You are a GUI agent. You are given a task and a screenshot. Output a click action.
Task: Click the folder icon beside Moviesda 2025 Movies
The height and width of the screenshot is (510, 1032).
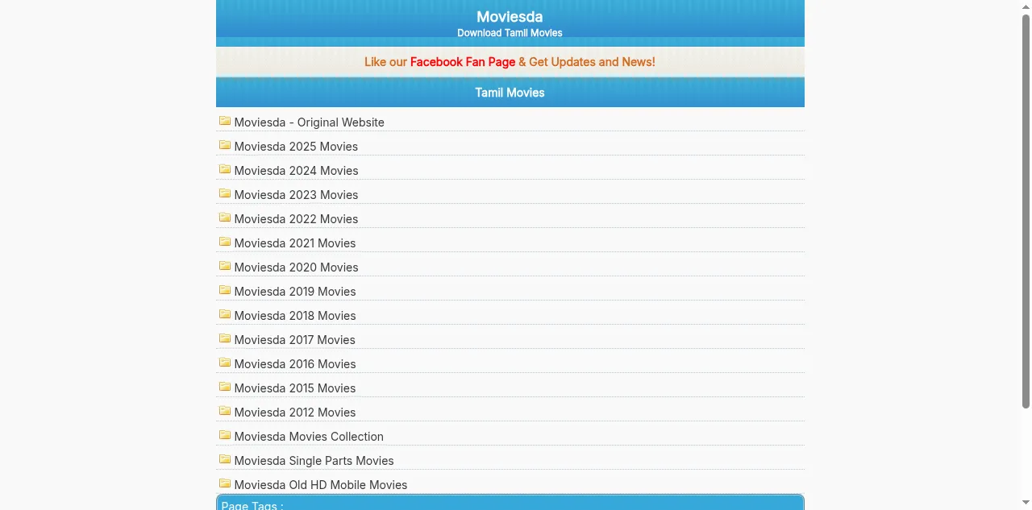[225, 145]
